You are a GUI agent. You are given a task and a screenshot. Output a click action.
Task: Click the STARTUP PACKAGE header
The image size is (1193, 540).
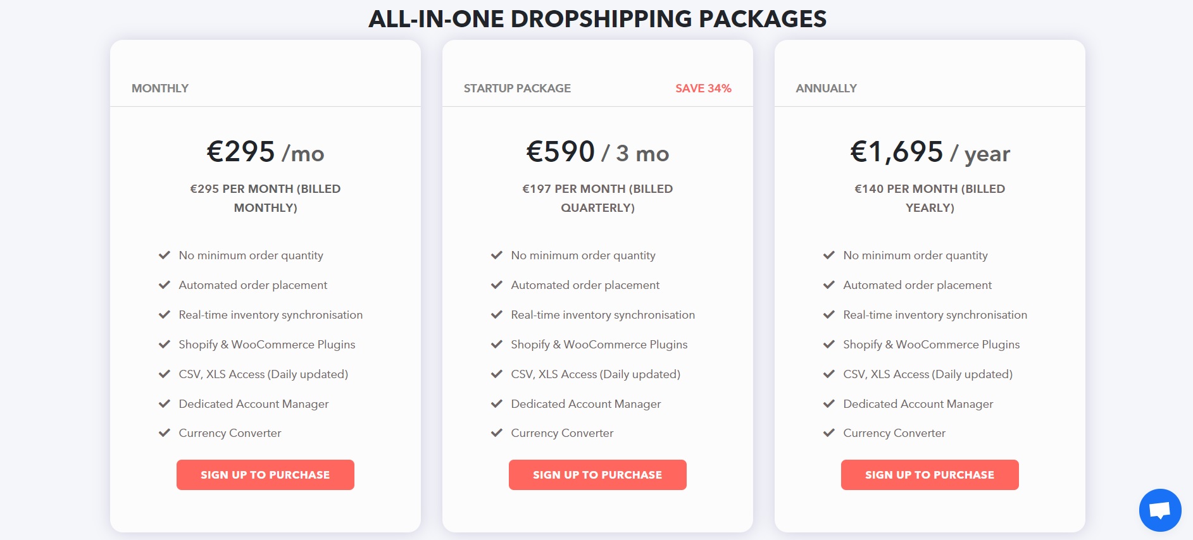tap(517, 89)
